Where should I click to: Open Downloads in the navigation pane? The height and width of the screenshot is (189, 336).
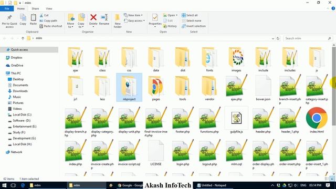pyautogui.click(x=18, y=91)
